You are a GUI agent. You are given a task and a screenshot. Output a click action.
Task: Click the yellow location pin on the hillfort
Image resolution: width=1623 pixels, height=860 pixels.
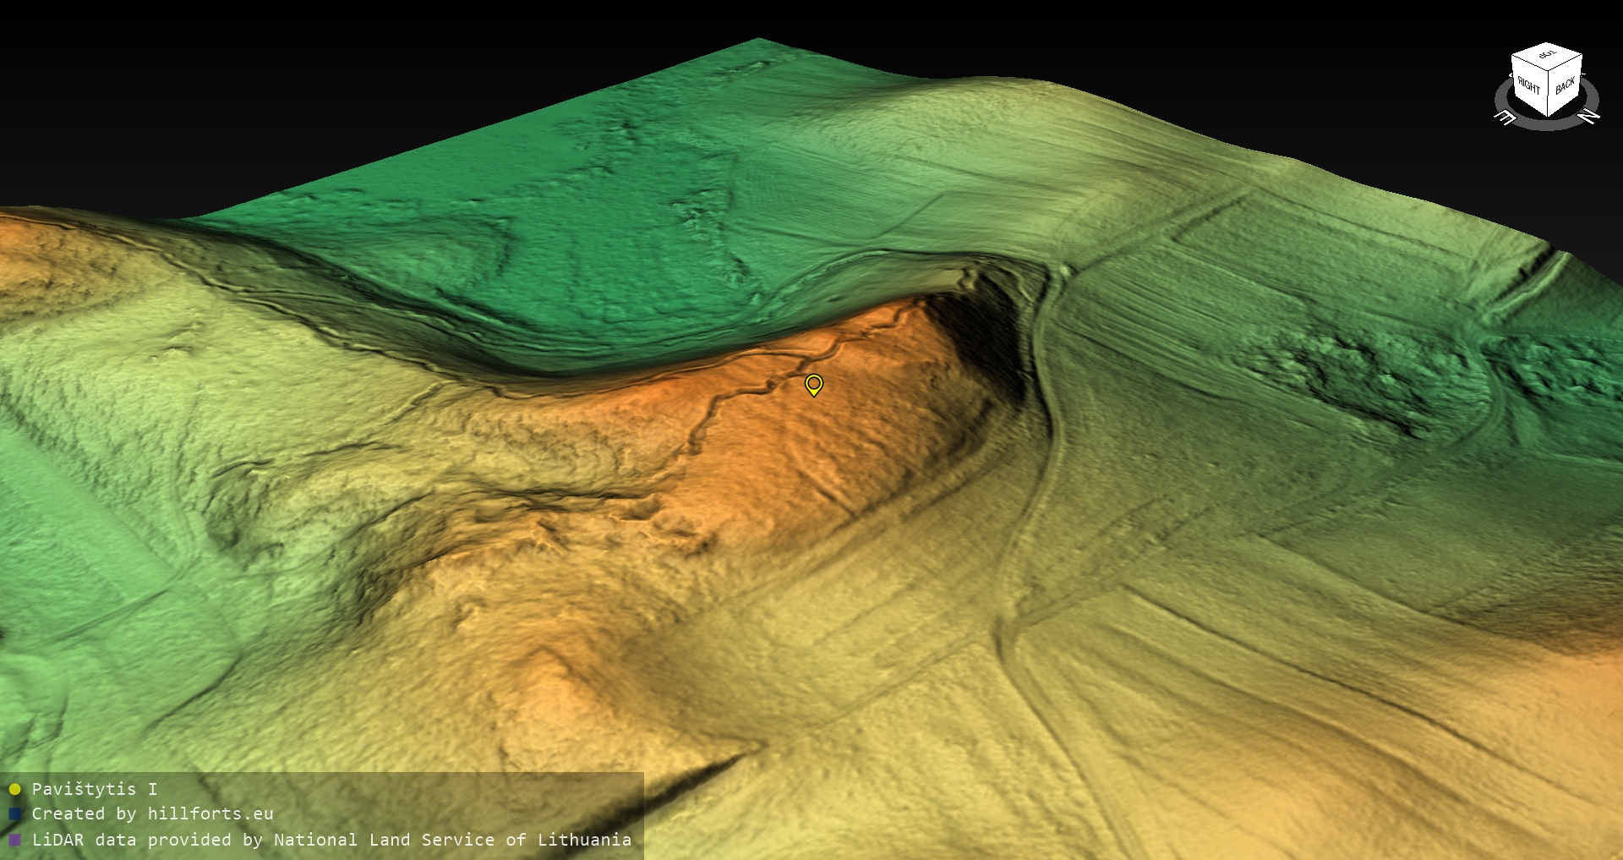(x=813, y=385)
